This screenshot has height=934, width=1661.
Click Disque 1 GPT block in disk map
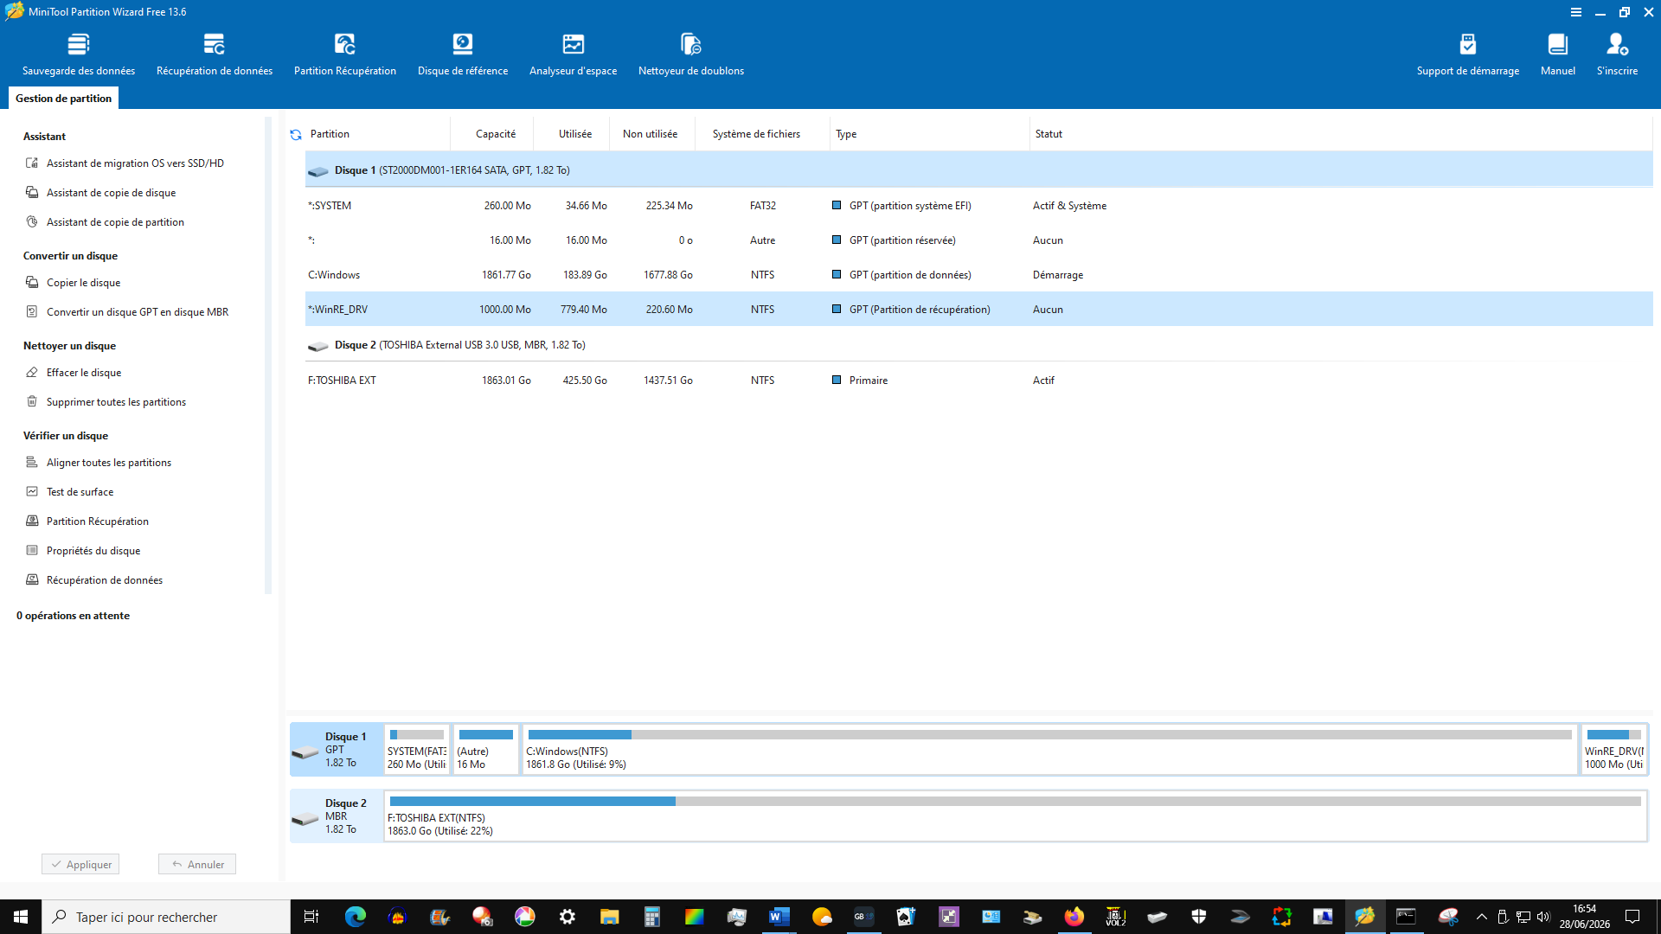tap(337, 750)
